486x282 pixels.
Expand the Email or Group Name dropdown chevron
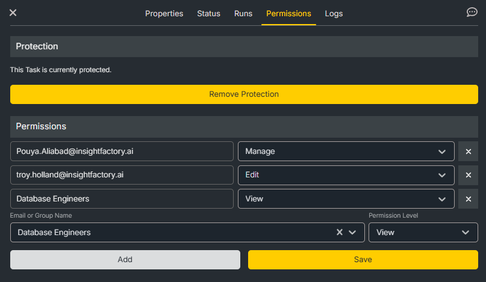click(353, 233)
